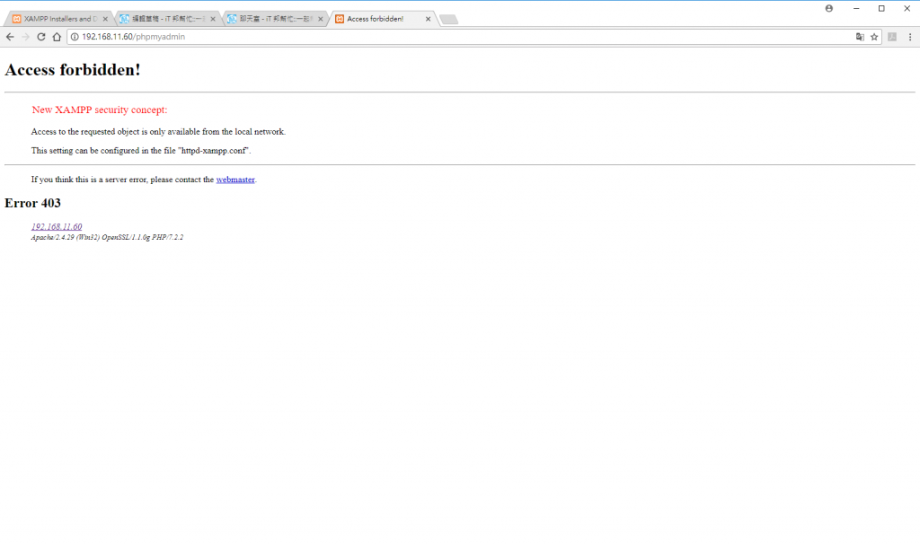Close the Access forbidden! tab
This screenshot has width=920, height=544.
click(x=429, y=19)
